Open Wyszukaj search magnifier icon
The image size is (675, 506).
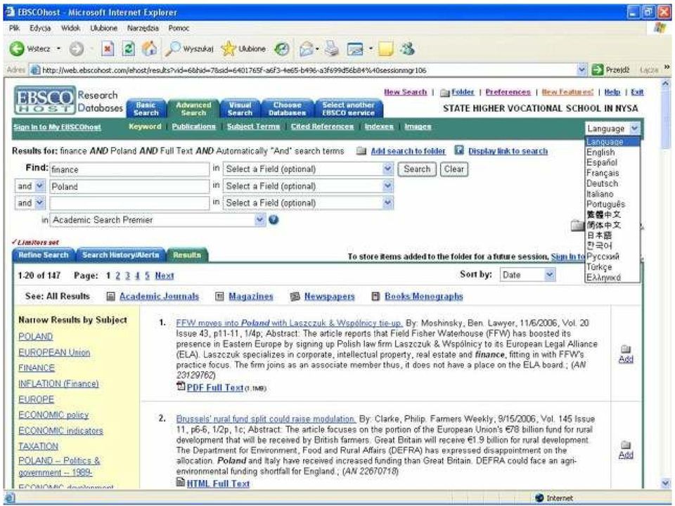(x=173, y=49)
